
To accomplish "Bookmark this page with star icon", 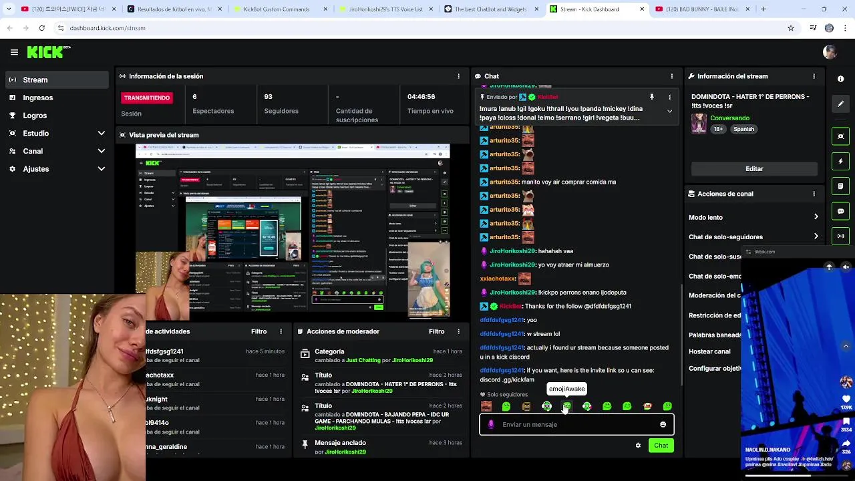I will click(791, 28).
